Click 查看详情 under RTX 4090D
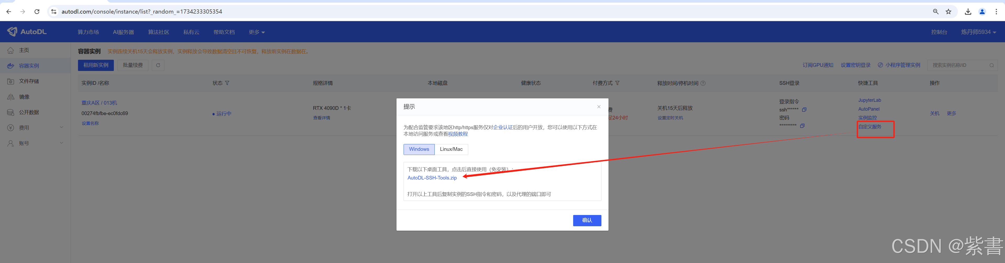The width and height of the screenshot is (1005, 263). click(321, 118)
